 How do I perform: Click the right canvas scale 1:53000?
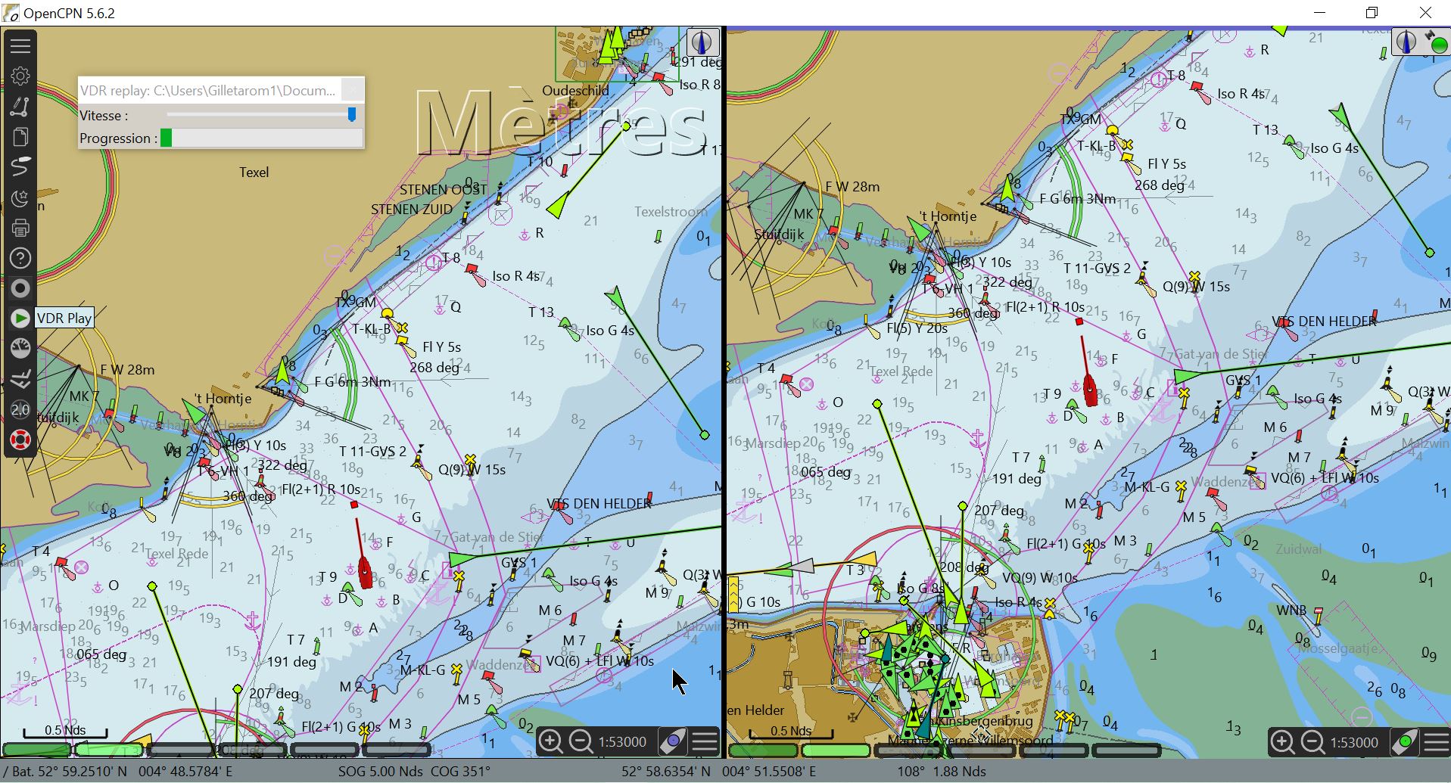pyautogui.click(x=1354, y=742)
